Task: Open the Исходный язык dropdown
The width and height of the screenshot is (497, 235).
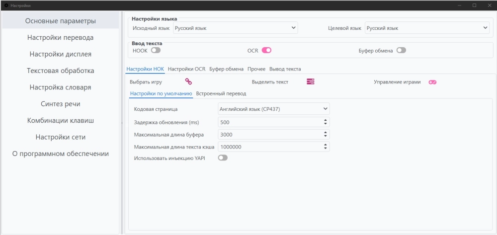Action: click(236, 28)
